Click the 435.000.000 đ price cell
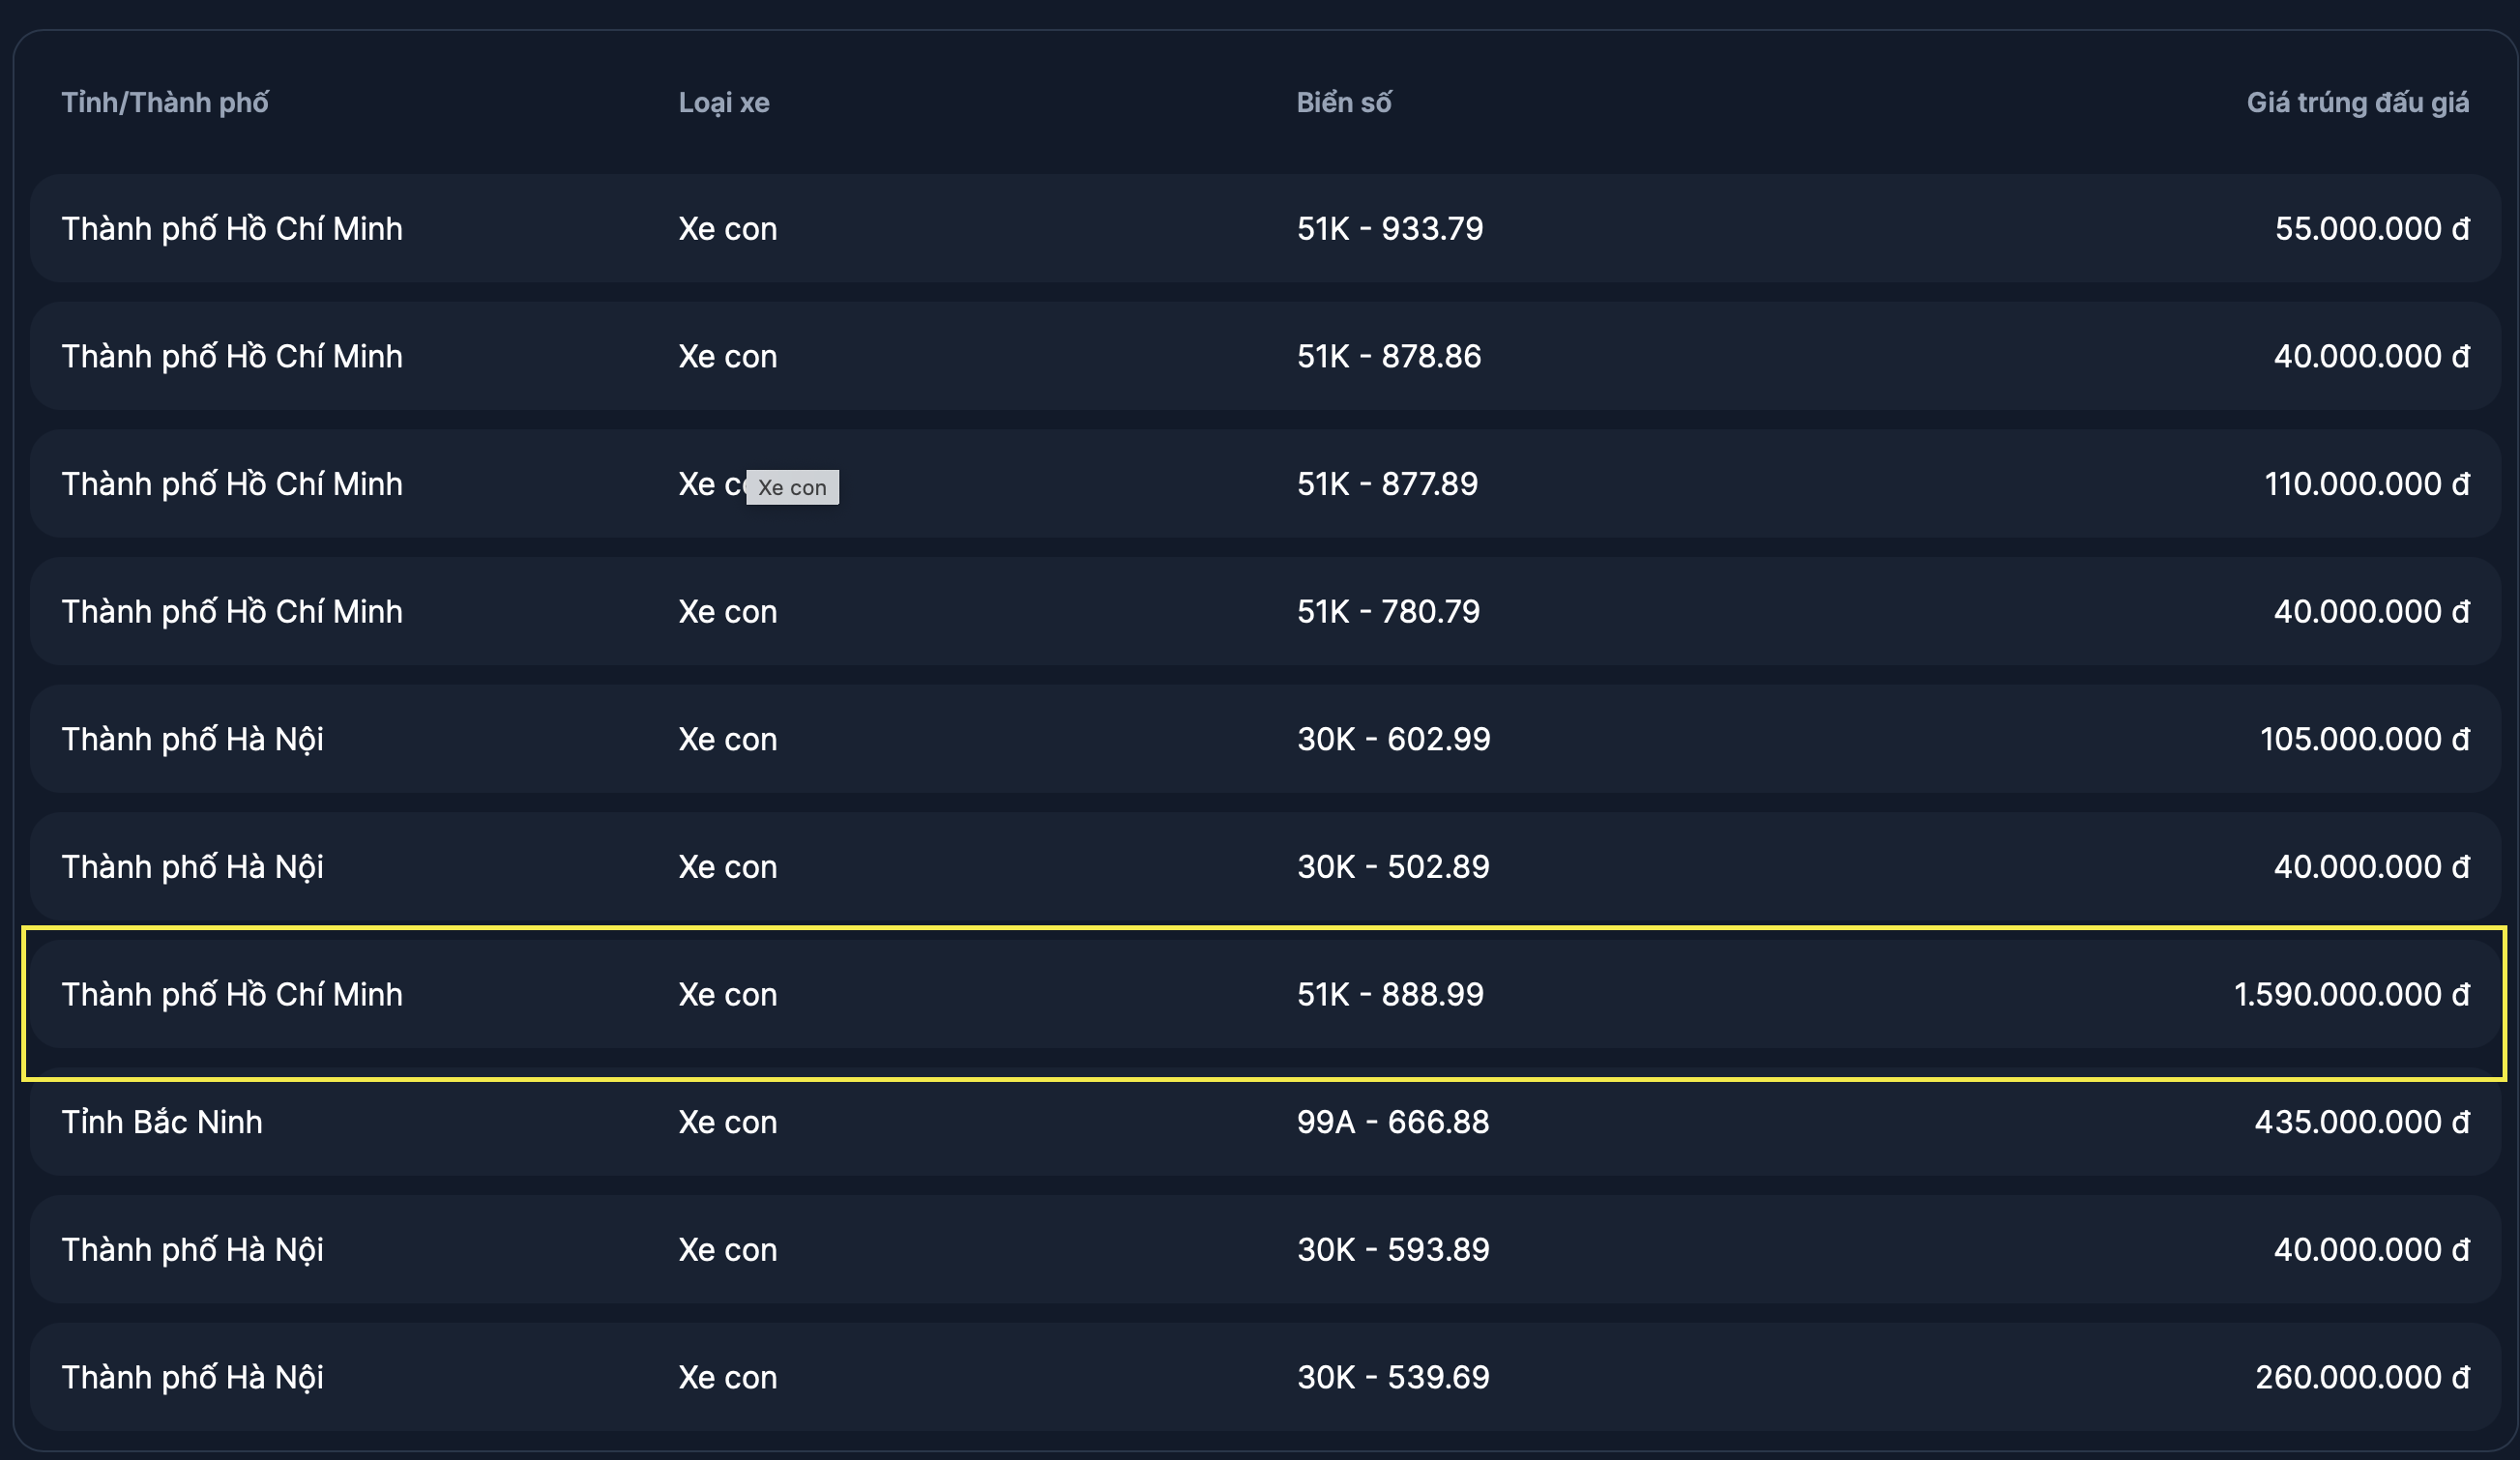Viewport: 2520px width, 1460px height. tap(2361, 1122)
